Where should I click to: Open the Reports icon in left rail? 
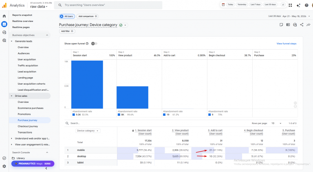4,24
